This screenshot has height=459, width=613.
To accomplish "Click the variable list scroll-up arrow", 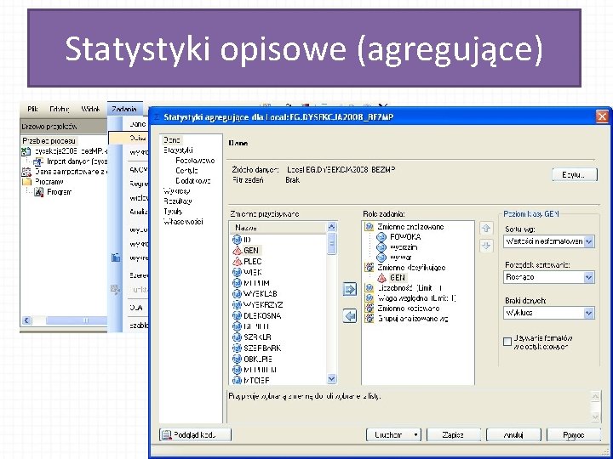I will [x=331, y=227].
